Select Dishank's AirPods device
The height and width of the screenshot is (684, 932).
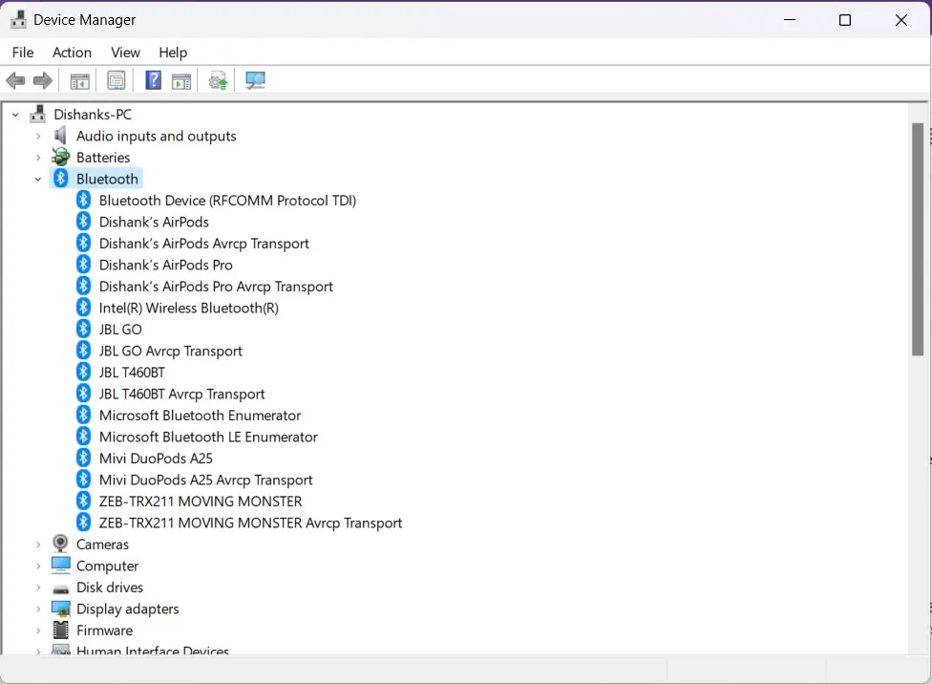154,222
